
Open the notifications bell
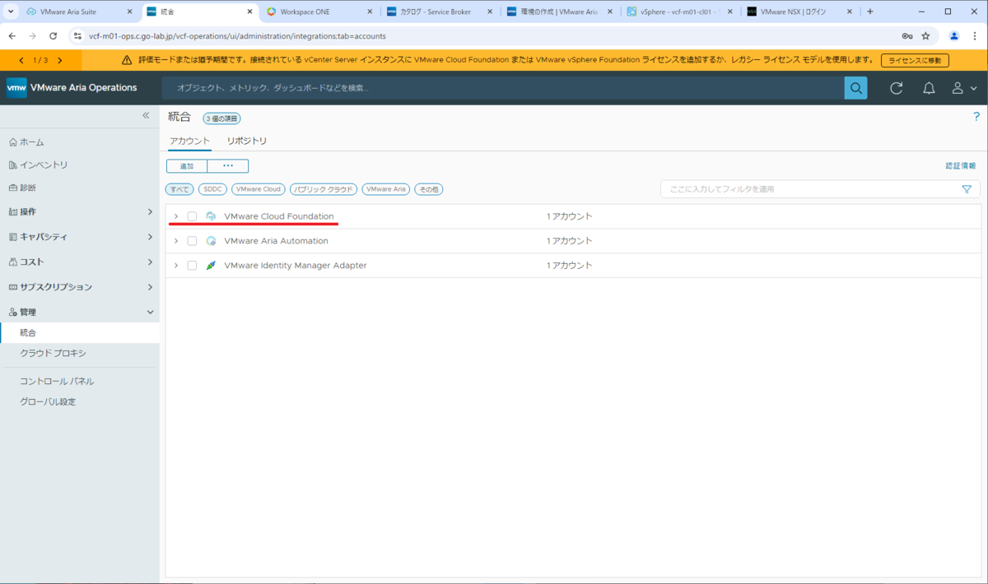tap(929, 88)
